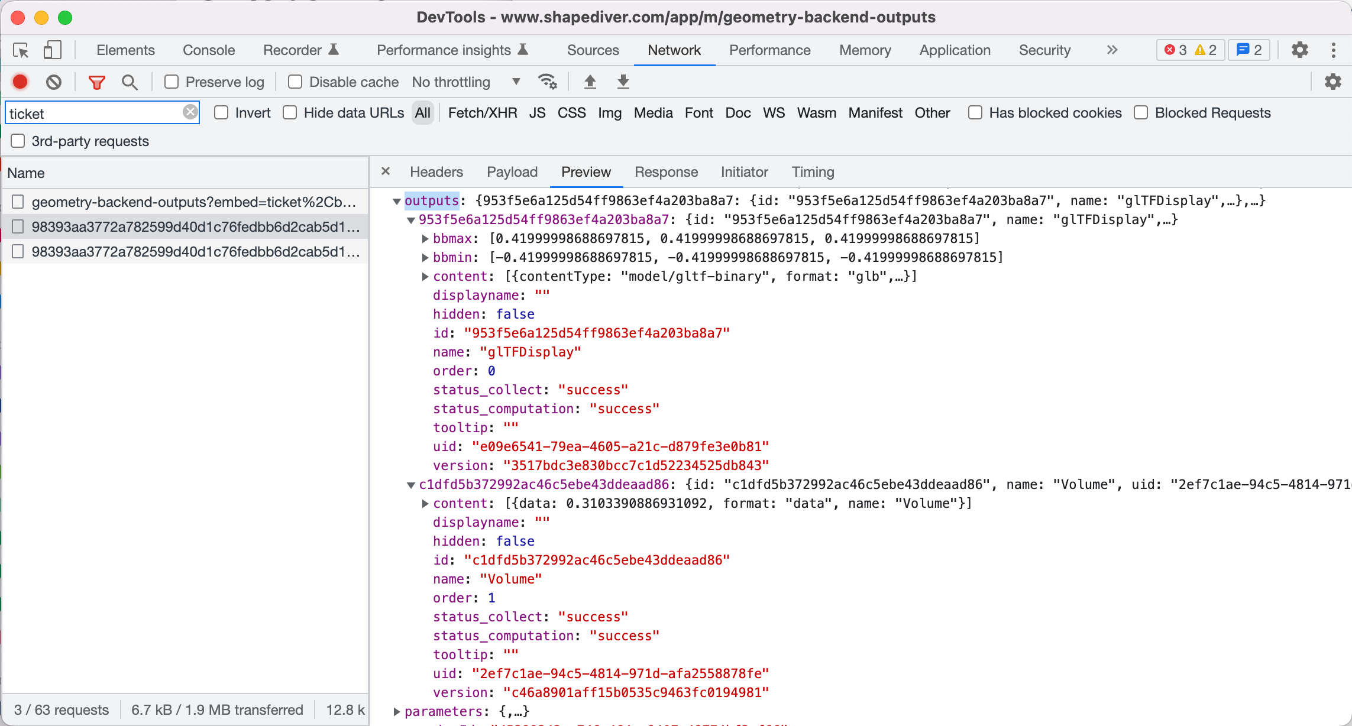The width and height of the screenshot is (1352, 726).
Task: Tick the Hide data URLs checkbox
Action: point(290,112)
